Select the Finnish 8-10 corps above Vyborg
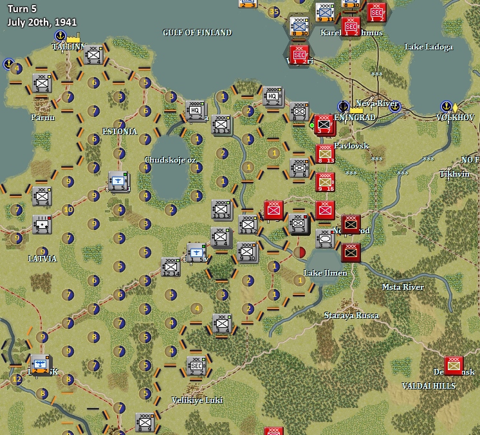 (299, 27)
